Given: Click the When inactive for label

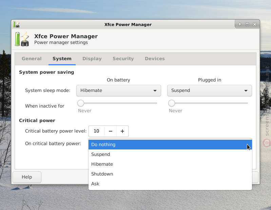Looking at the screenshot, I should tap(44, 106).
